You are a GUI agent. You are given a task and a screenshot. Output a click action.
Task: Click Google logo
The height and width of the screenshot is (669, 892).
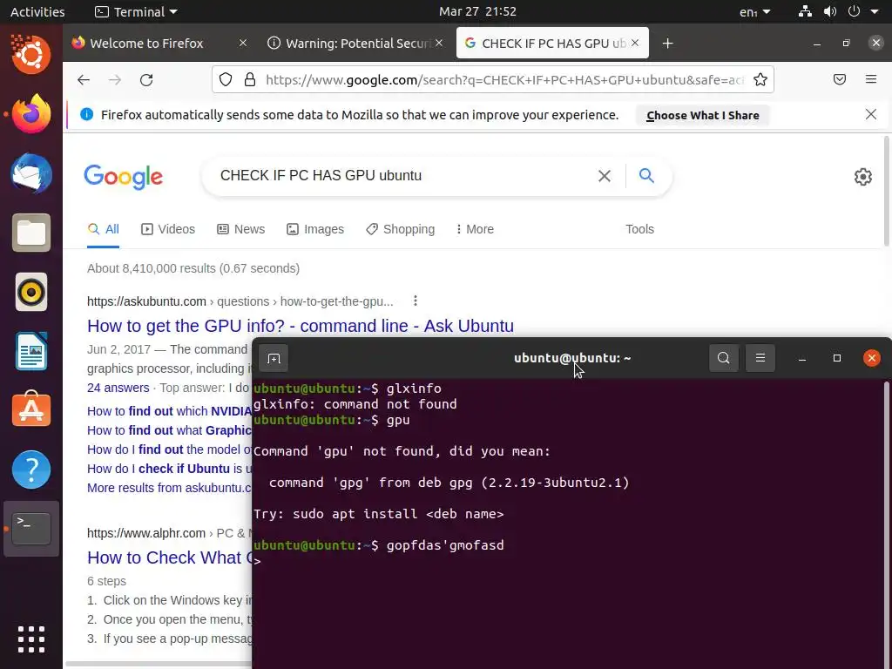[124, 176]
